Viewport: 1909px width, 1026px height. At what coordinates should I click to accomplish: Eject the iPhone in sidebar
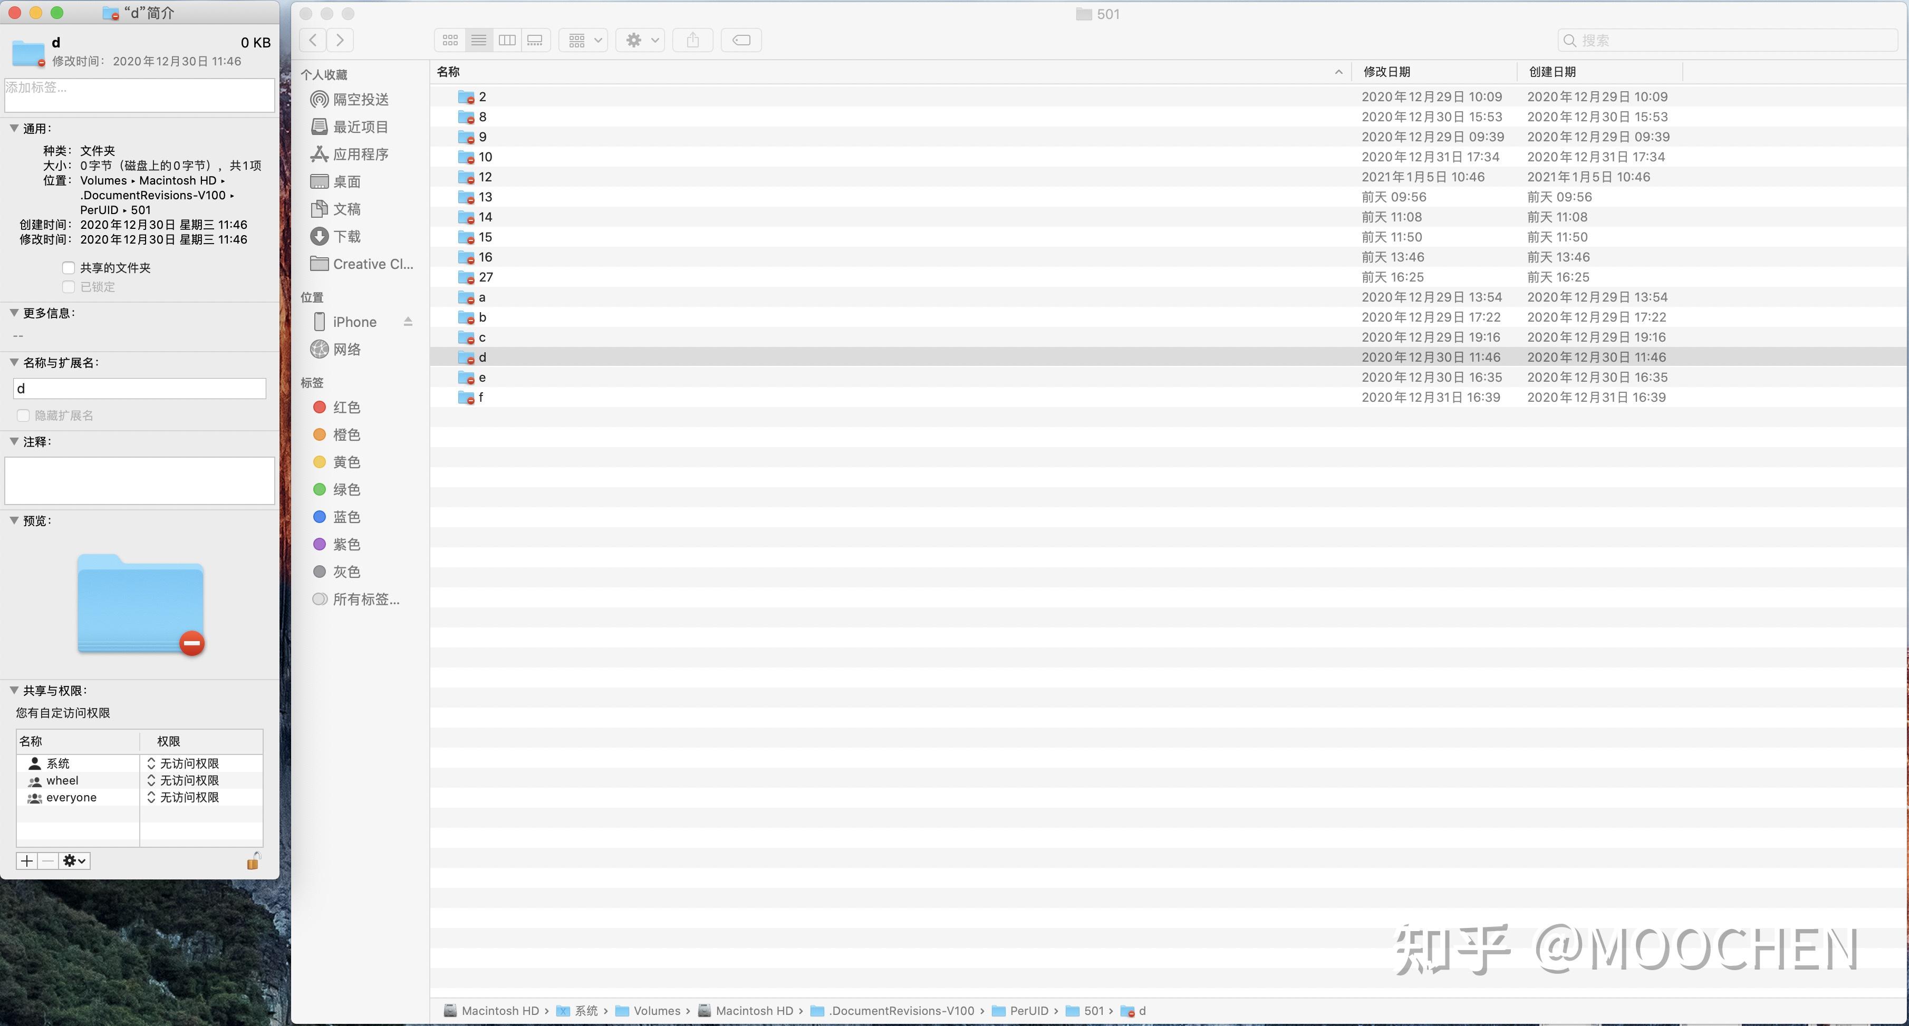(408, 322)
